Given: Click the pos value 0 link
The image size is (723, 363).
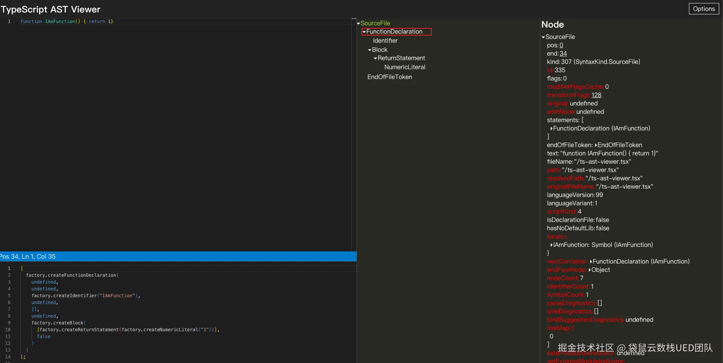Looking at the screenshot, I should [x=561, y=45].
